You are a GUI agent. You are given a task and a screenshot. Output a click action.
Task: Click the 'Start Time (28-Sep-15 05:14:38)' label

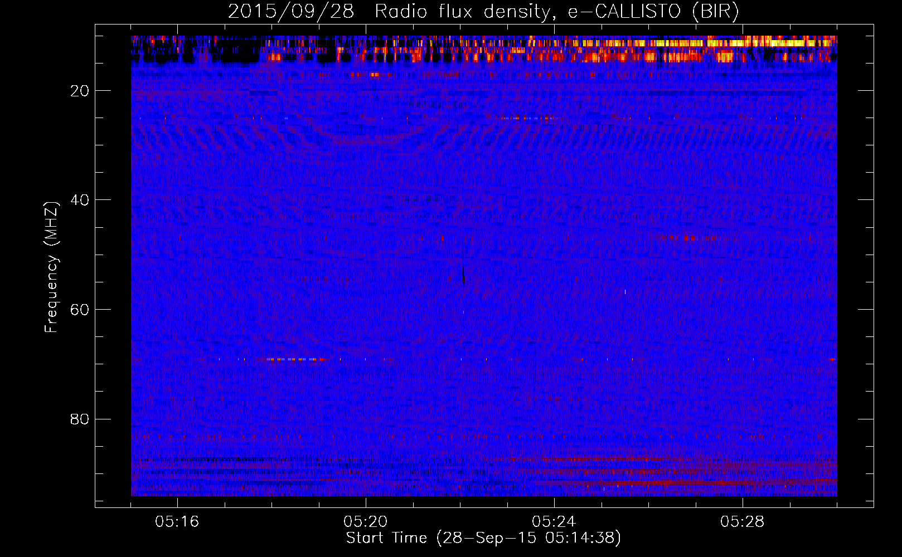(x=483, y=538)
